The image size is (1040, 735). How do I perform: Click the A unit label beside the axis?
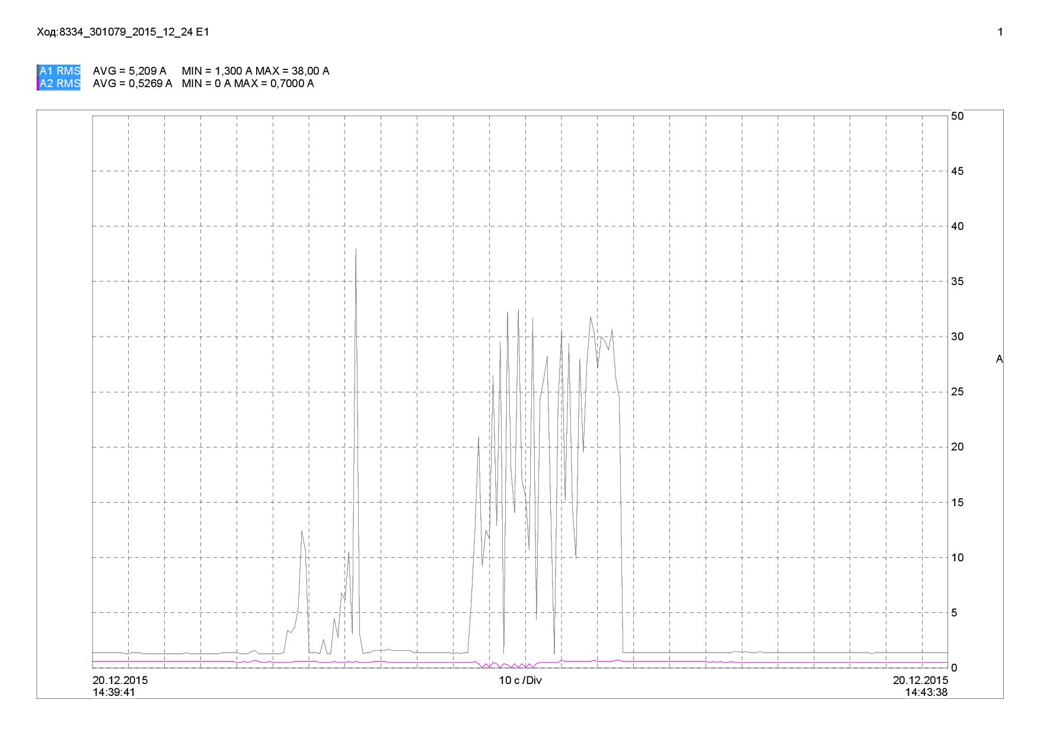click(1000, 359)
